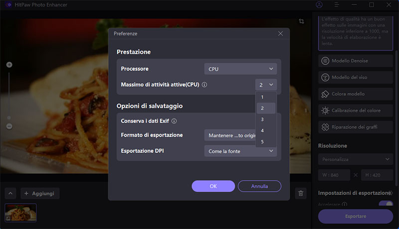
Task: Click the Annulla button
Action: (259, 186)
